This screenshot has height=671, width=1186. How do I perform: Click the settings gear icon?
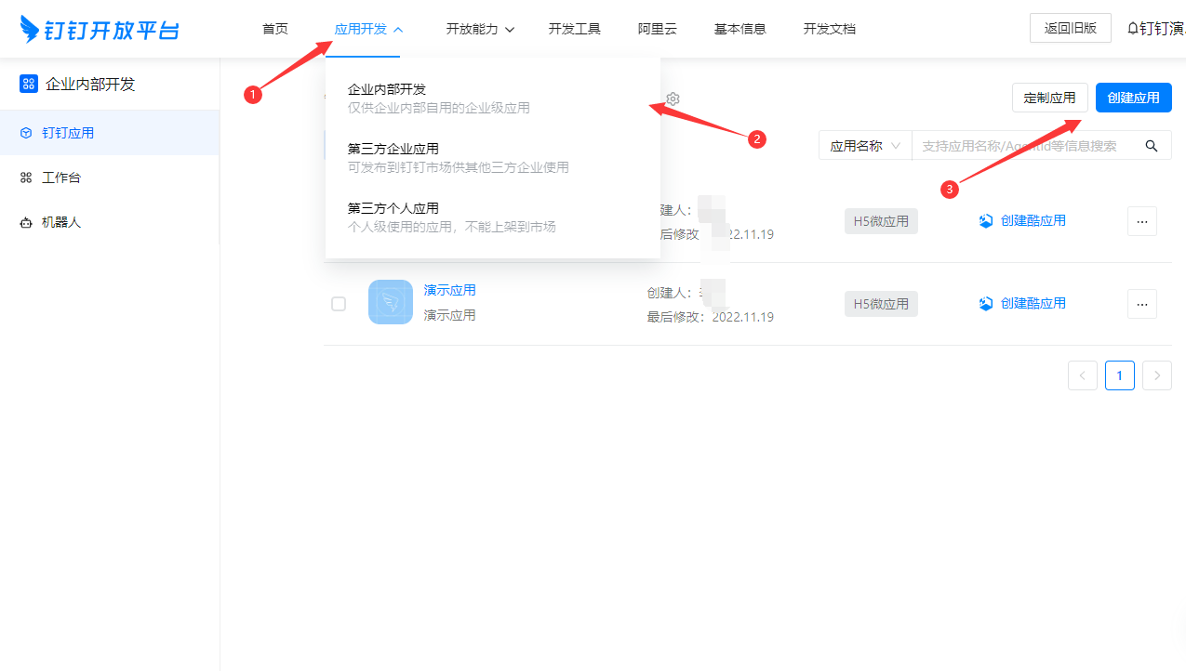tap(673, 99)
